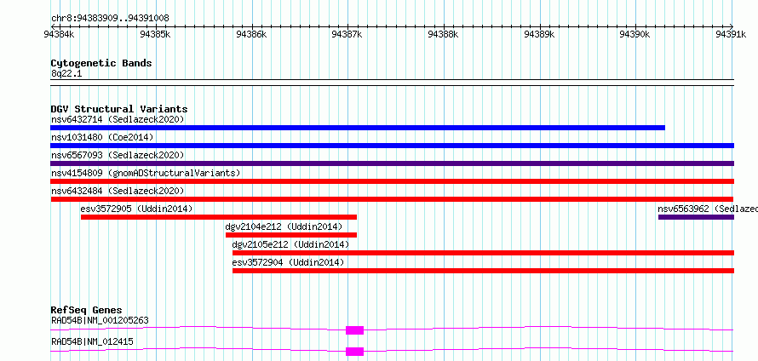This screenshot has height=361, width=758.
Task: Open the dgv2104e212 (Uddin2014) label
Action: 284,226
